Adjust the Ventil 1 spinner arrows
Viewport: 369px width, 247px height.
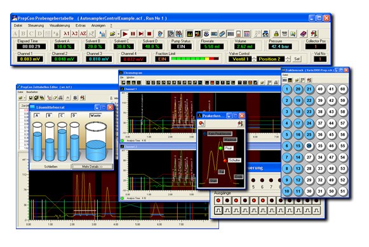point(254,59)
